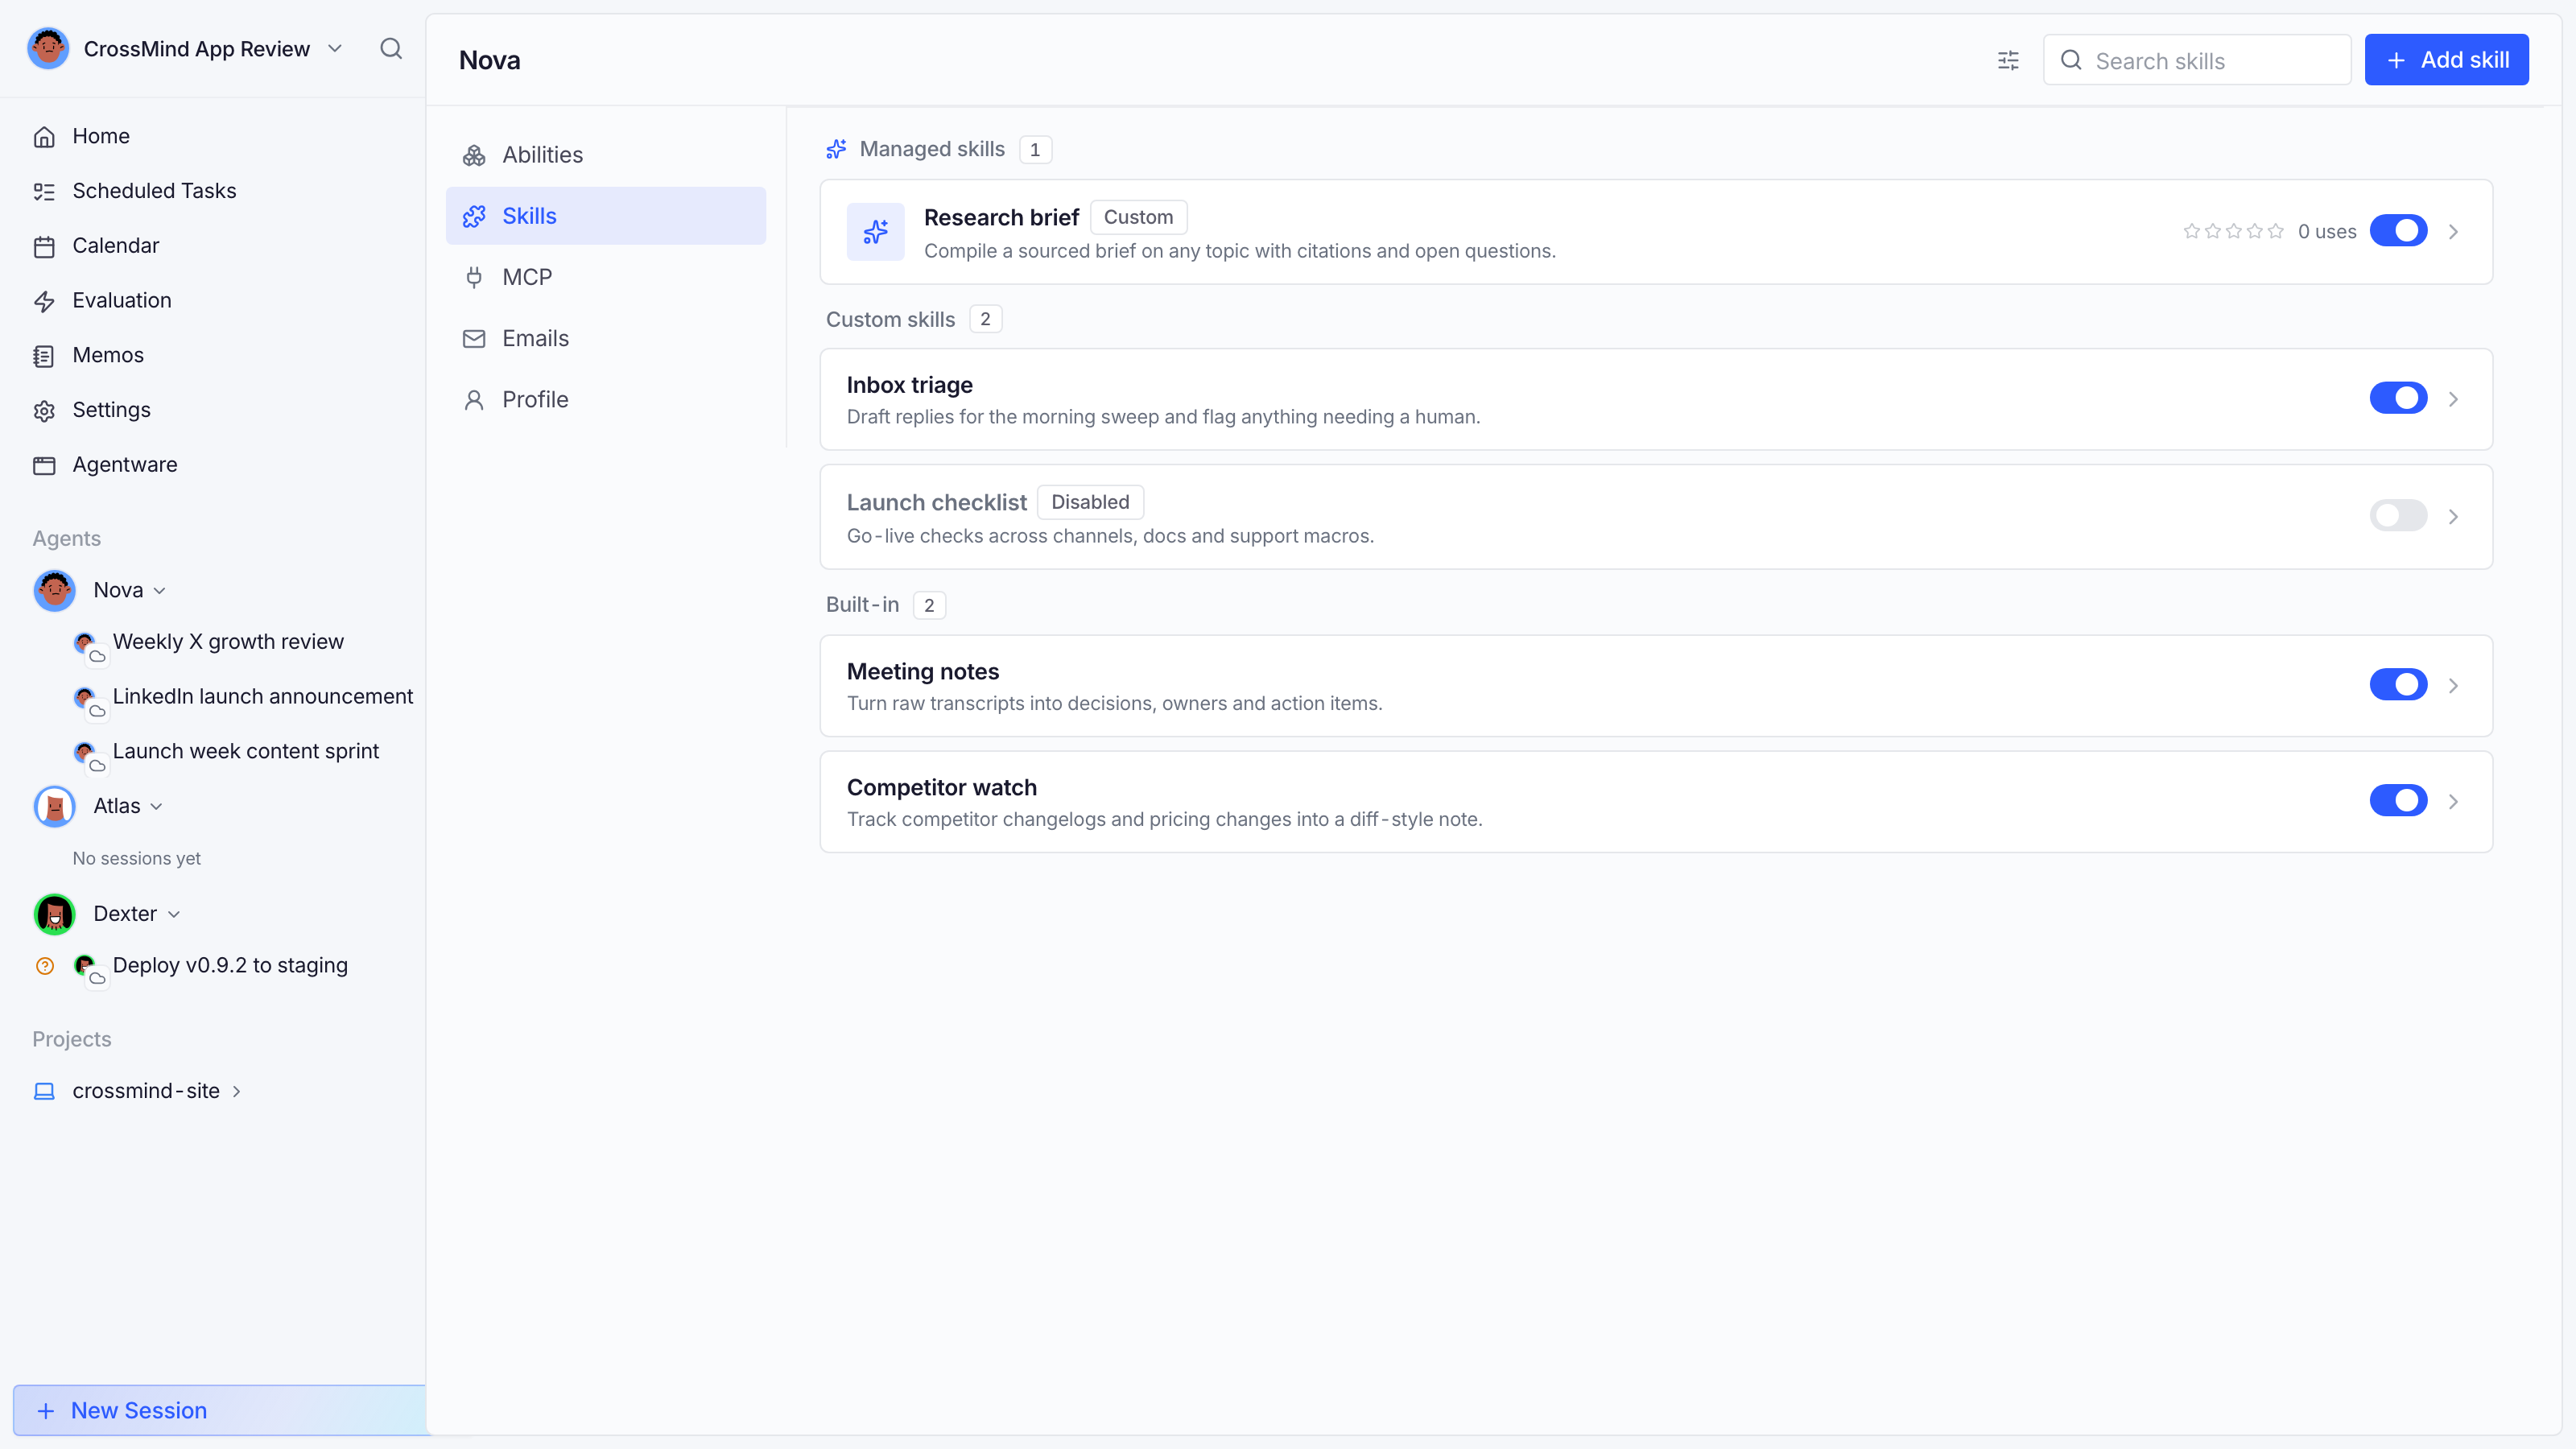Collapse the Nova agent sessions
The height and width of the screenshot is (1449, 2576).
pyautogui.click(x=160, y=591)
